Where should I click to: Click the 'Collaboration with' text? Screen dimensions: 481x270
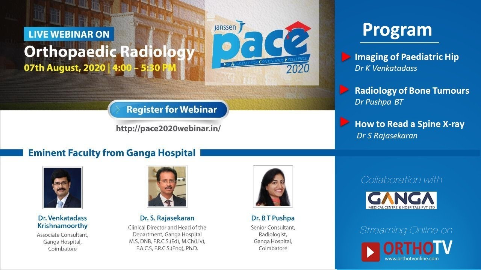pos(401,180)
